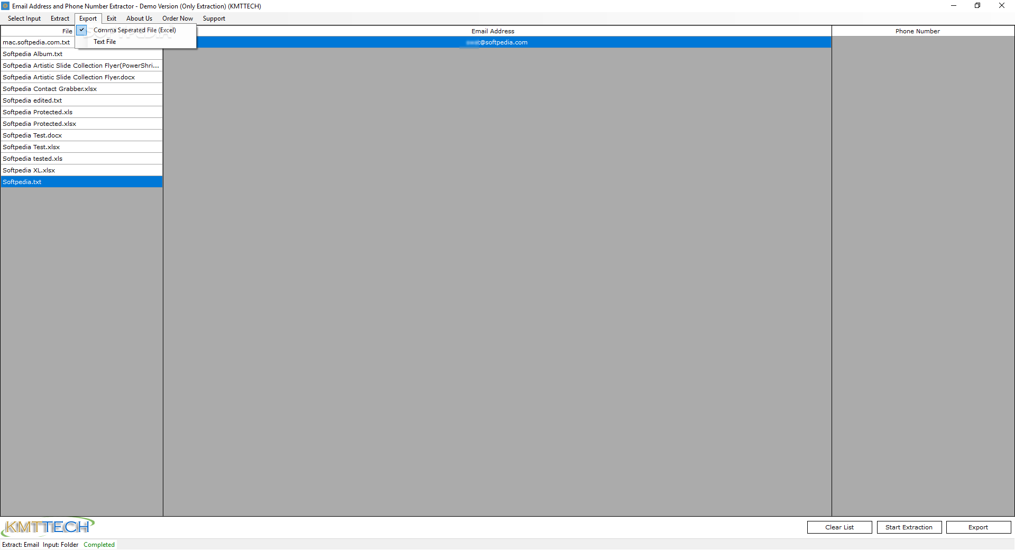
Task: Open the About Us menu
Action: 139,19
